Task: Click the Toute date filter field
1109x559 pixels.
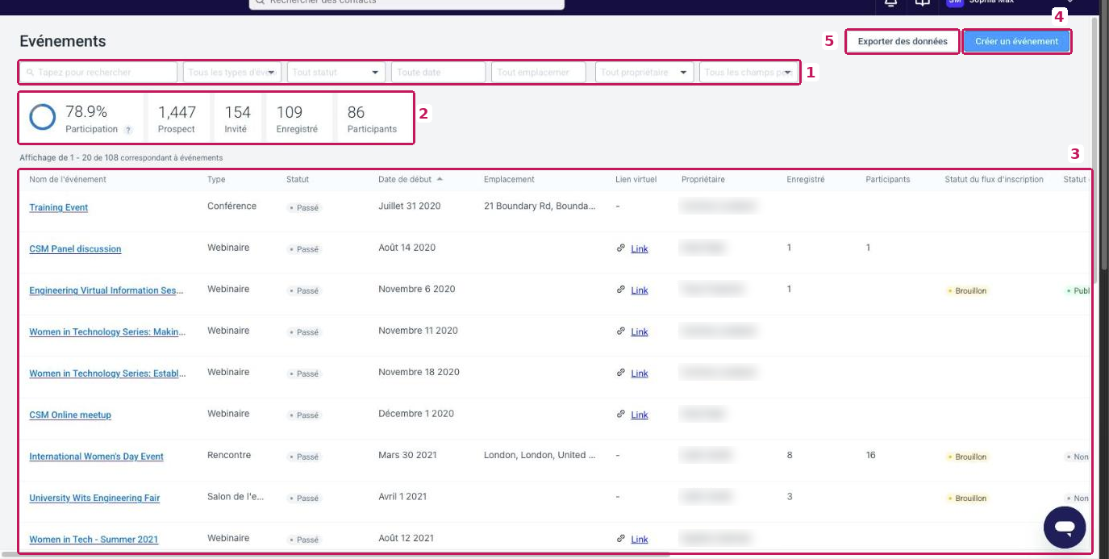Action: [439, 73]
